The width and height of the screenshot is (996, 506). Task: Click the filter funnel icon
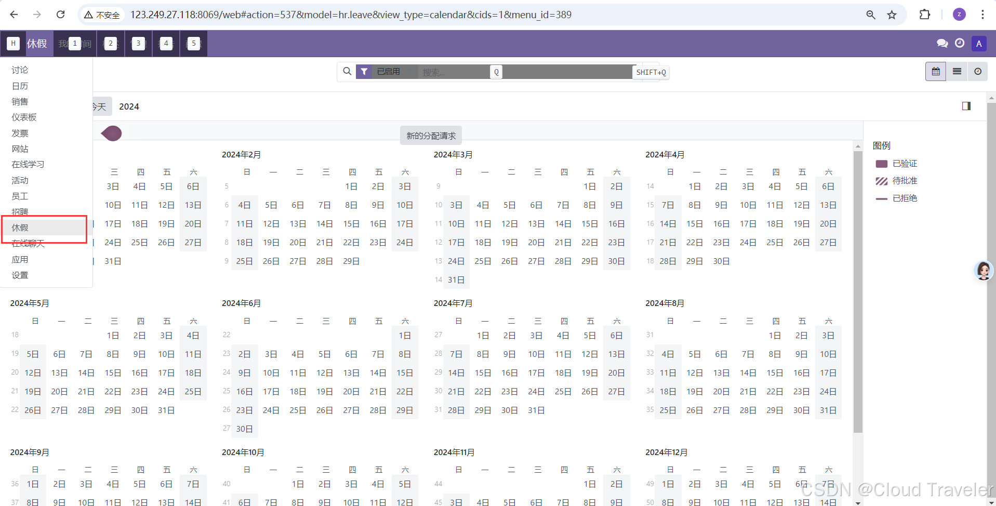click(x=364, y=72)
